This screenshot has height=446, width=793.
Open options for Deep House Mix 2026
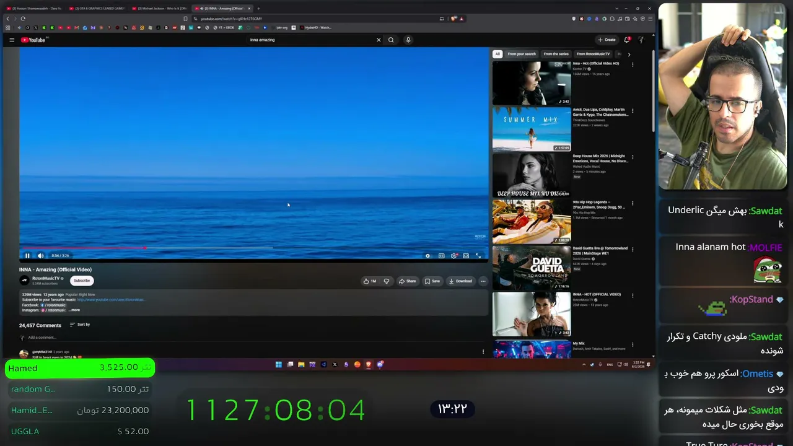pos(633,157)
